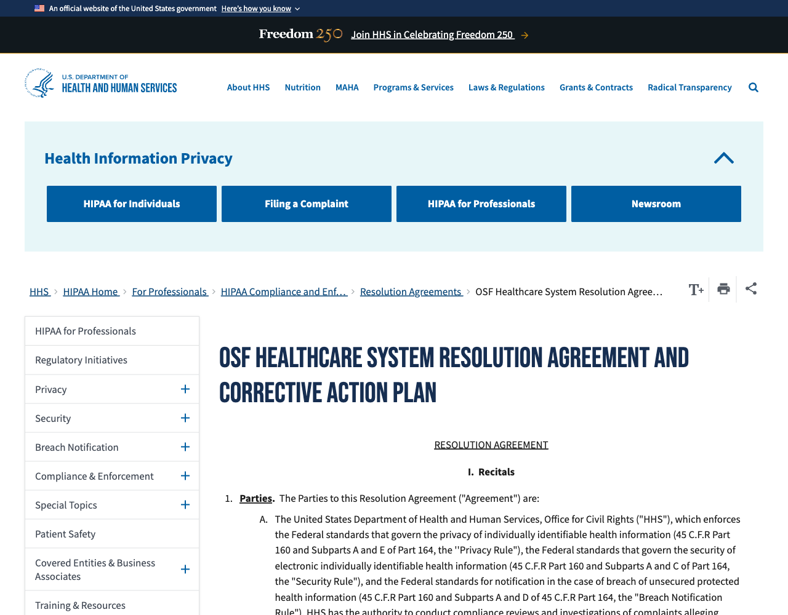The width and height of the screenshot is (788, 615).
Task: Click the underlined Parties term
Action: point(256,498)
